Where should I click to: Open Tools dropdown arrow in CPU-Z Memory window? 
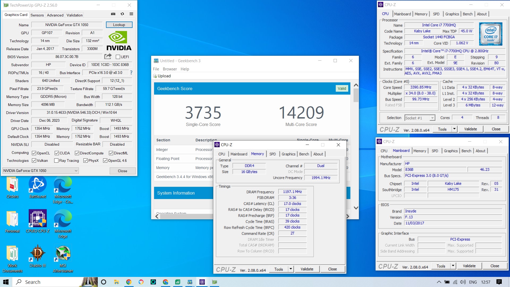[x=291, y=269]
